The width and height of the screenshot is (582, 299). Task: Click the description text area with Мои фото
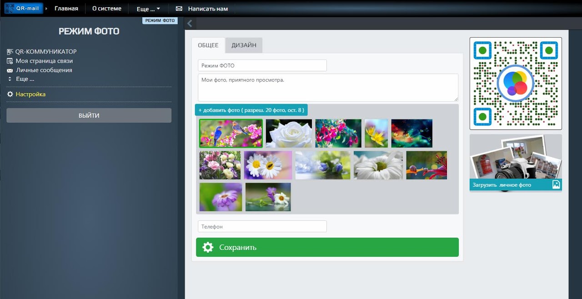tap(328, 88)
